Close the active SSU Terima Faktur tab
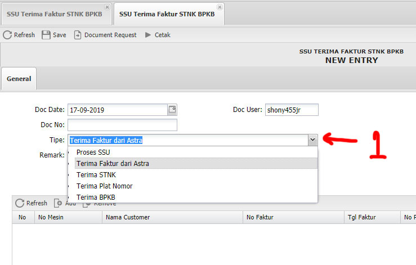The image size is (416, 265). point(220,7)
